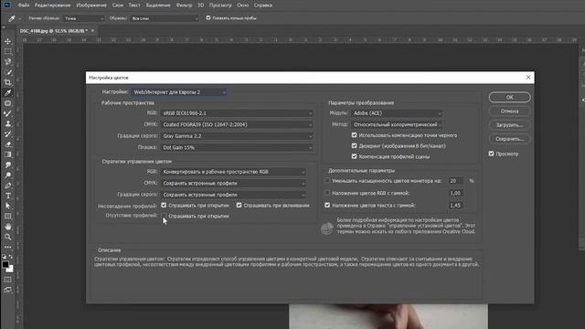The width and height of the screenshot is (585, 329).
Task: Toggle 'Спрашивать при открытии' for profile mismatch
Action: (164, 205)
